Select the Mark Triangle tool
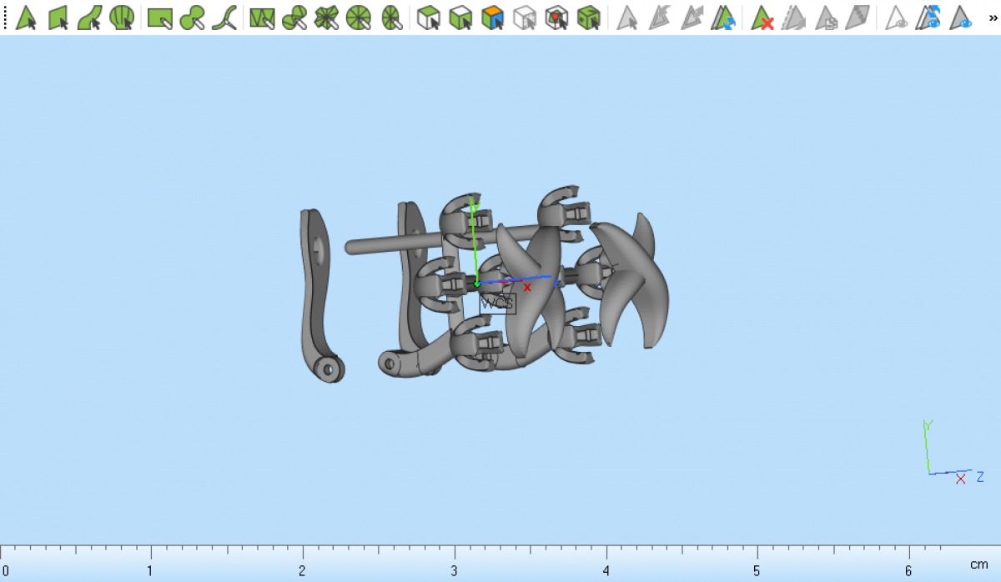 [26, 18]
